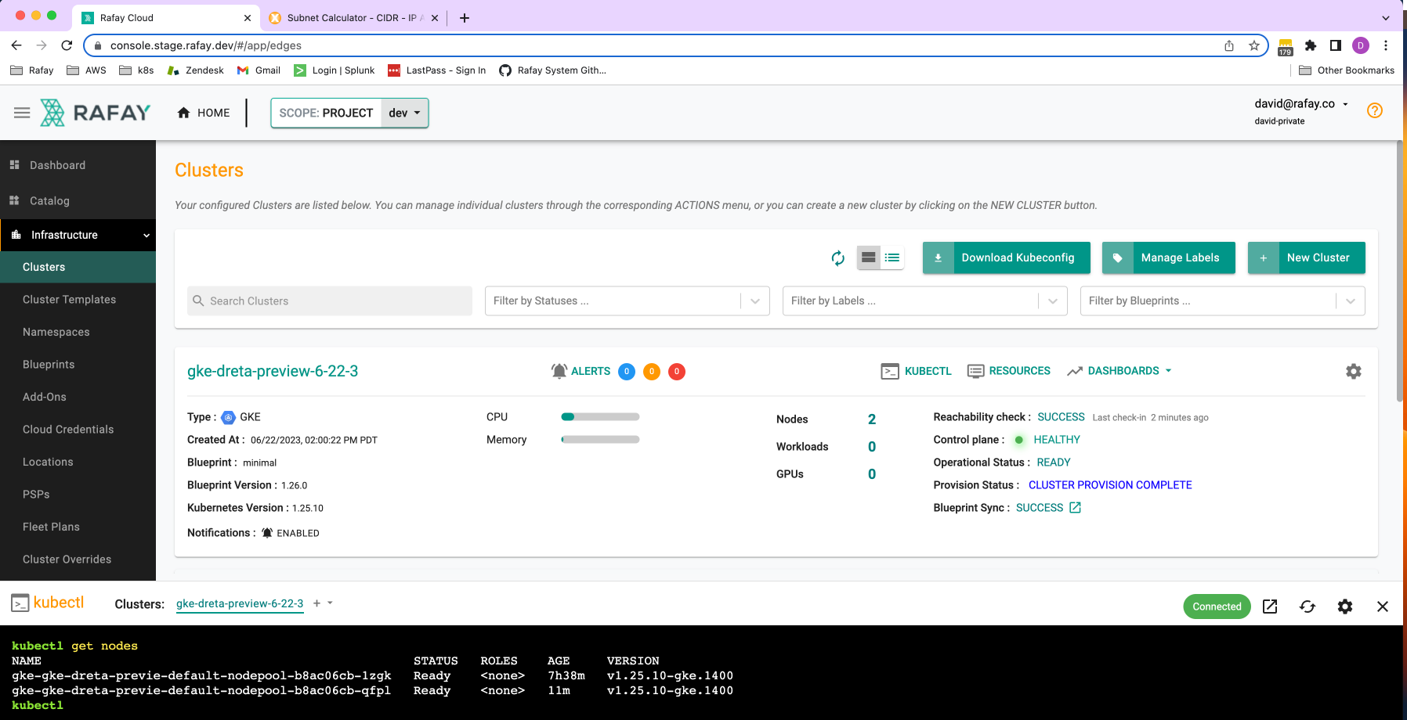Open AWS bookmarks folder
1407x720 pixels.
[x=87, y=70]
